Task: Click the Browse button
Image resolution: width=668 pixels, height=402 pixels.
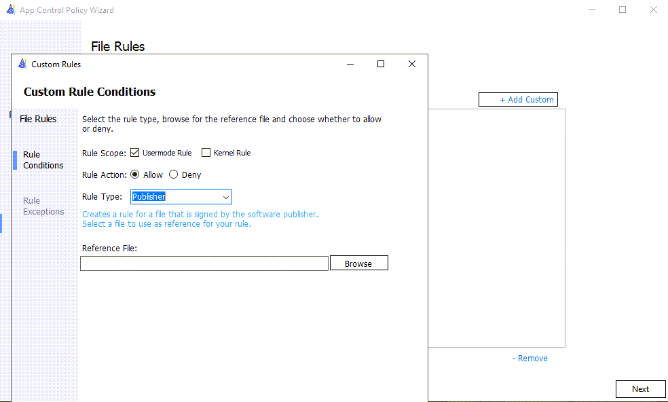Action: coord(358,262)
